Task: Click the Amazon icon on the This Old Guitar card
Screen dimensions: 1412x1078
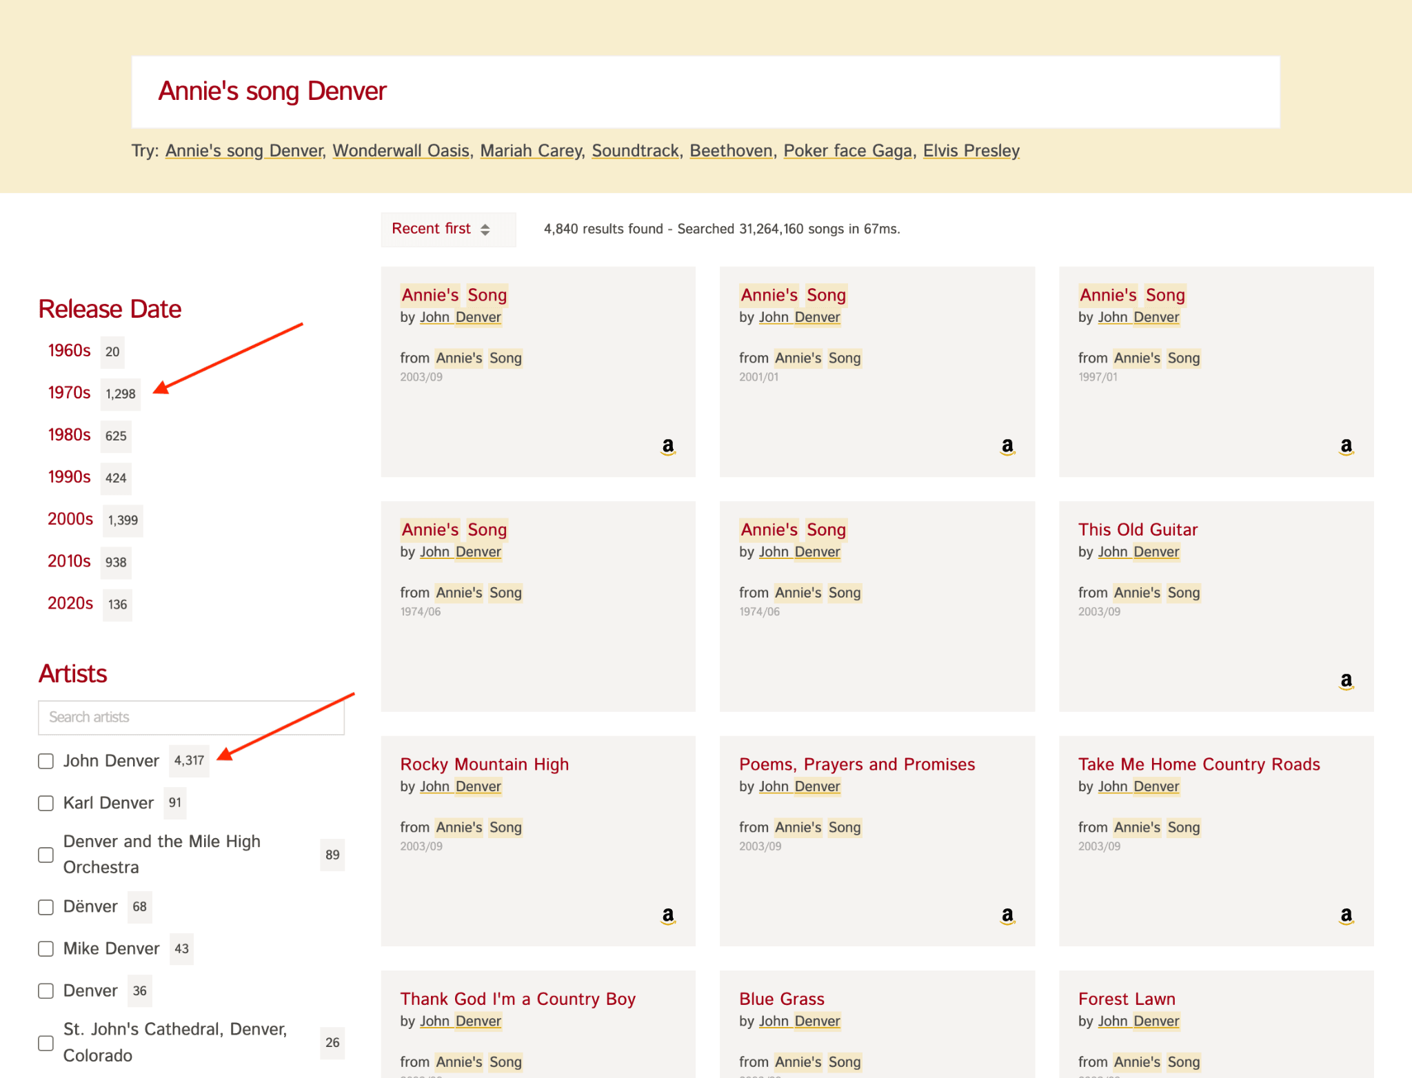Action: coord(1345,682)
